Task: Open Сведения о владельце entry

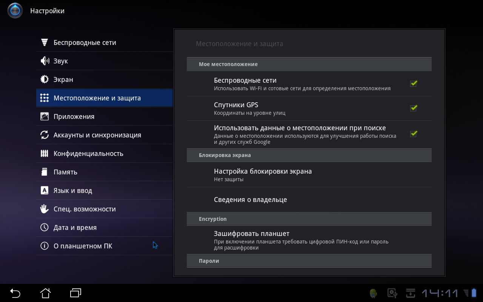Action: pos(251,200)
